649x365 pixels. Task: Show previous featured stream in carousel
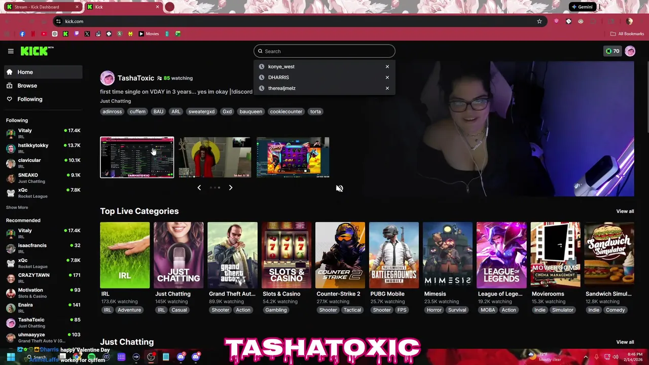pos(199,188)
